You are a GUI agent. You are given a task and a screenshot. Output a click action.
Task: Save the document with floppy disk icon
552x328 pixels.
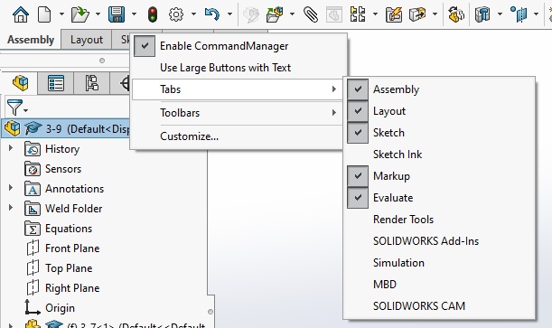(117, 14)
